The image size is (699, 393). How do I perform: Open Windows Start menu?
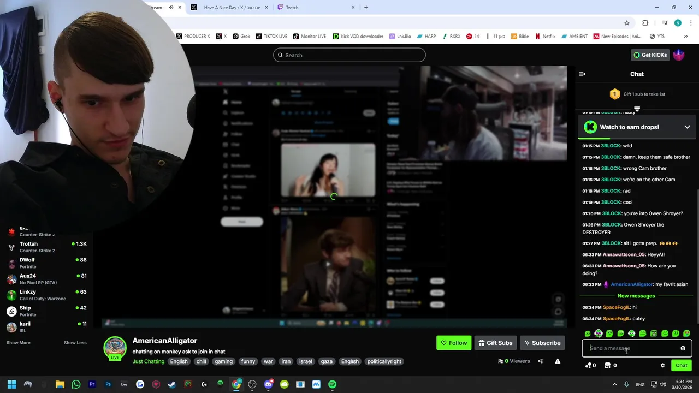coord(12,384)
